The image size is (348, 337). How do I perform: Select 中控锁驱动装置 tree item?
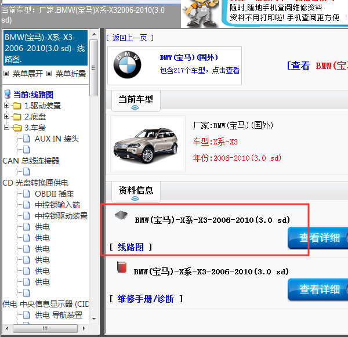61,216
